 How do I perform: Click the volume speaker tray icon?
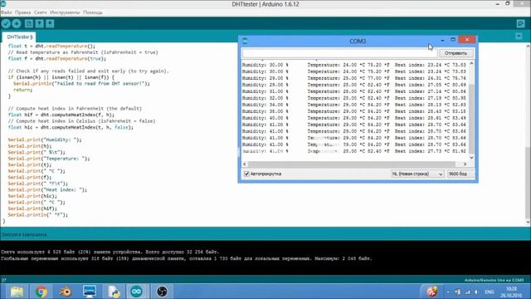tap(476, 292)
